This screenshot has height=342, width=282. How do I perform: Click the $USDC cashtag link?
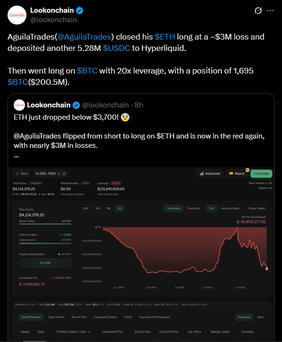(x=116, y=48)
